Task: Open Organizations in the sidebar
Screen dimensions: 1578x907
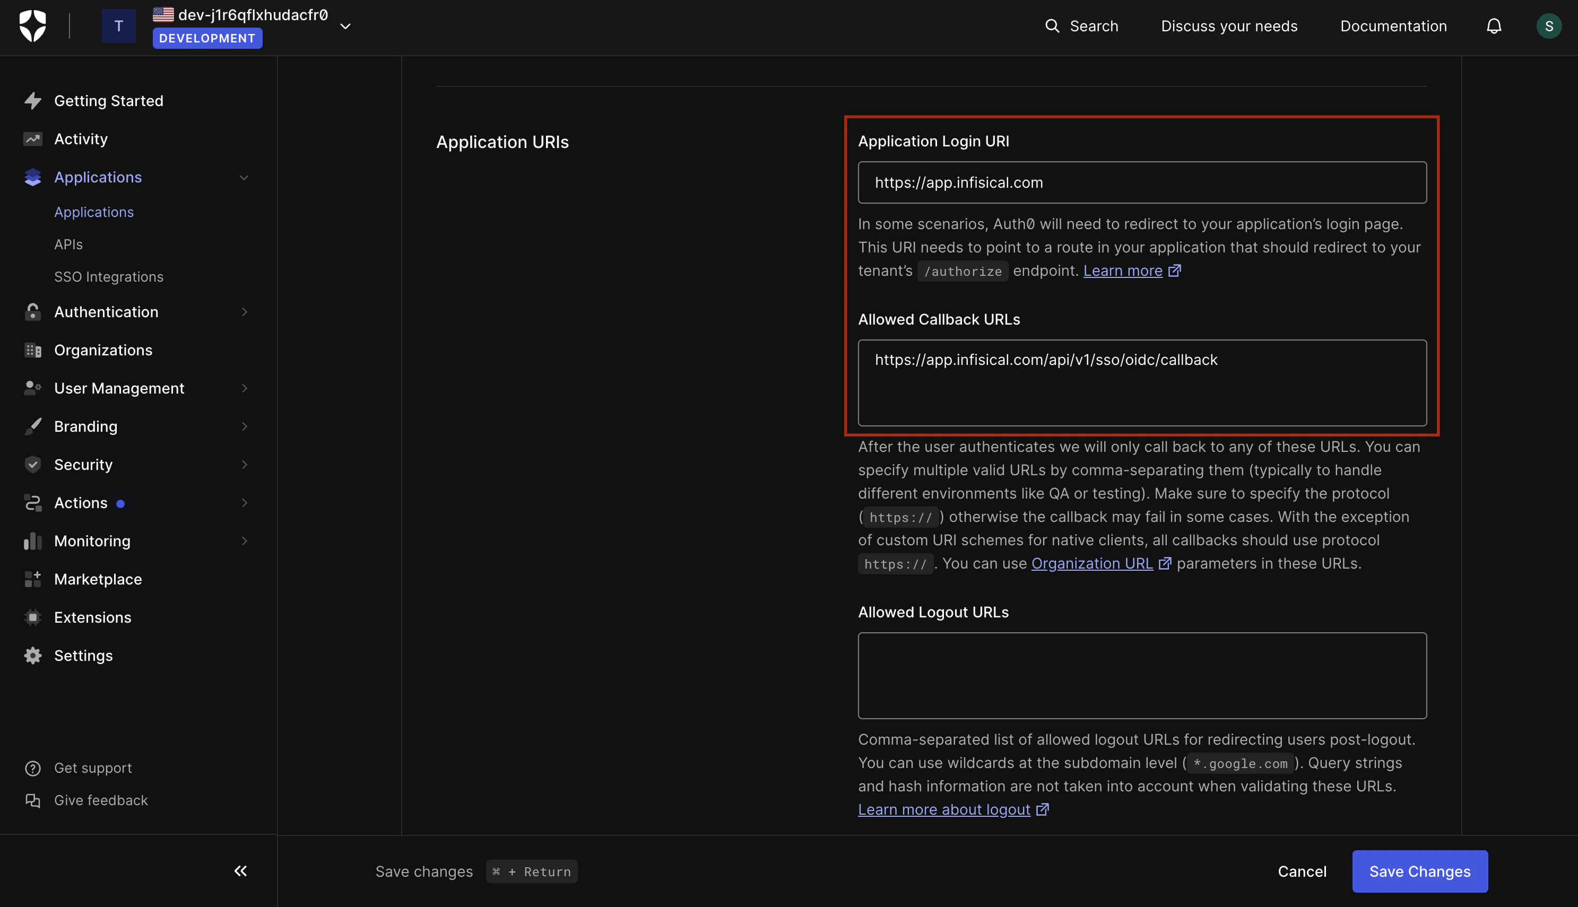Action: pyautogui.click(x=103, y=350)
